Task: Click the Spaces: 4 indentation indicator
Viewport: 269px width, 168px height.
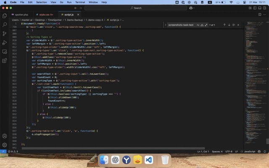Action: (x=217, y=151)
